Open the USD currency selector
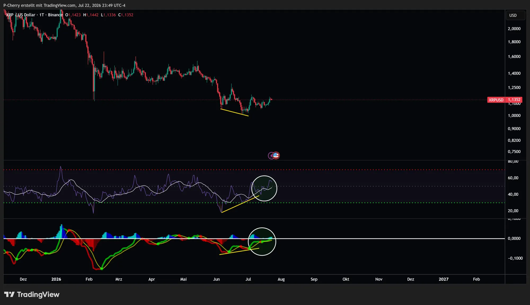Viewport: 530px width, 305px height. point(515,15)
